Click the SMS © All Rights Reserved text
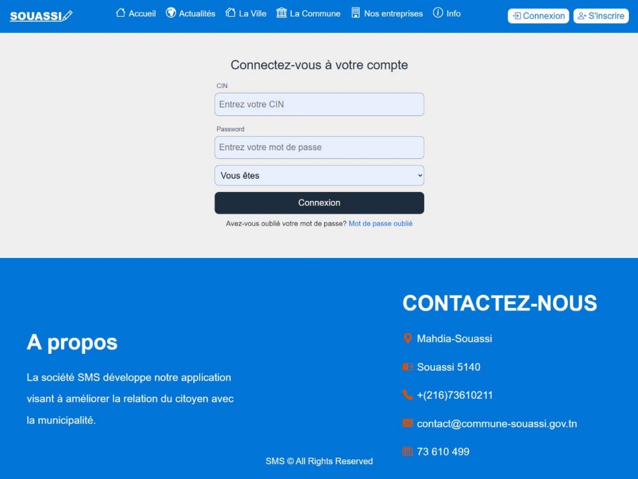This screenshot has width=638, height=479. (x=320, y=461)
